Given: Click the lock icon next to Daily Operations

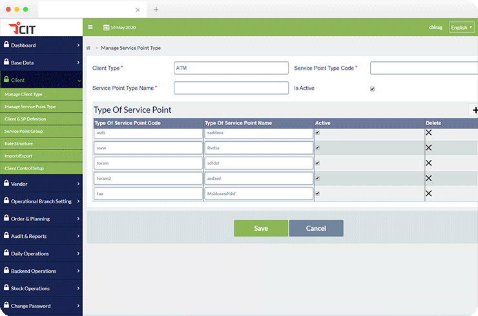Looking at the screenshot, I should coord(6,253).
